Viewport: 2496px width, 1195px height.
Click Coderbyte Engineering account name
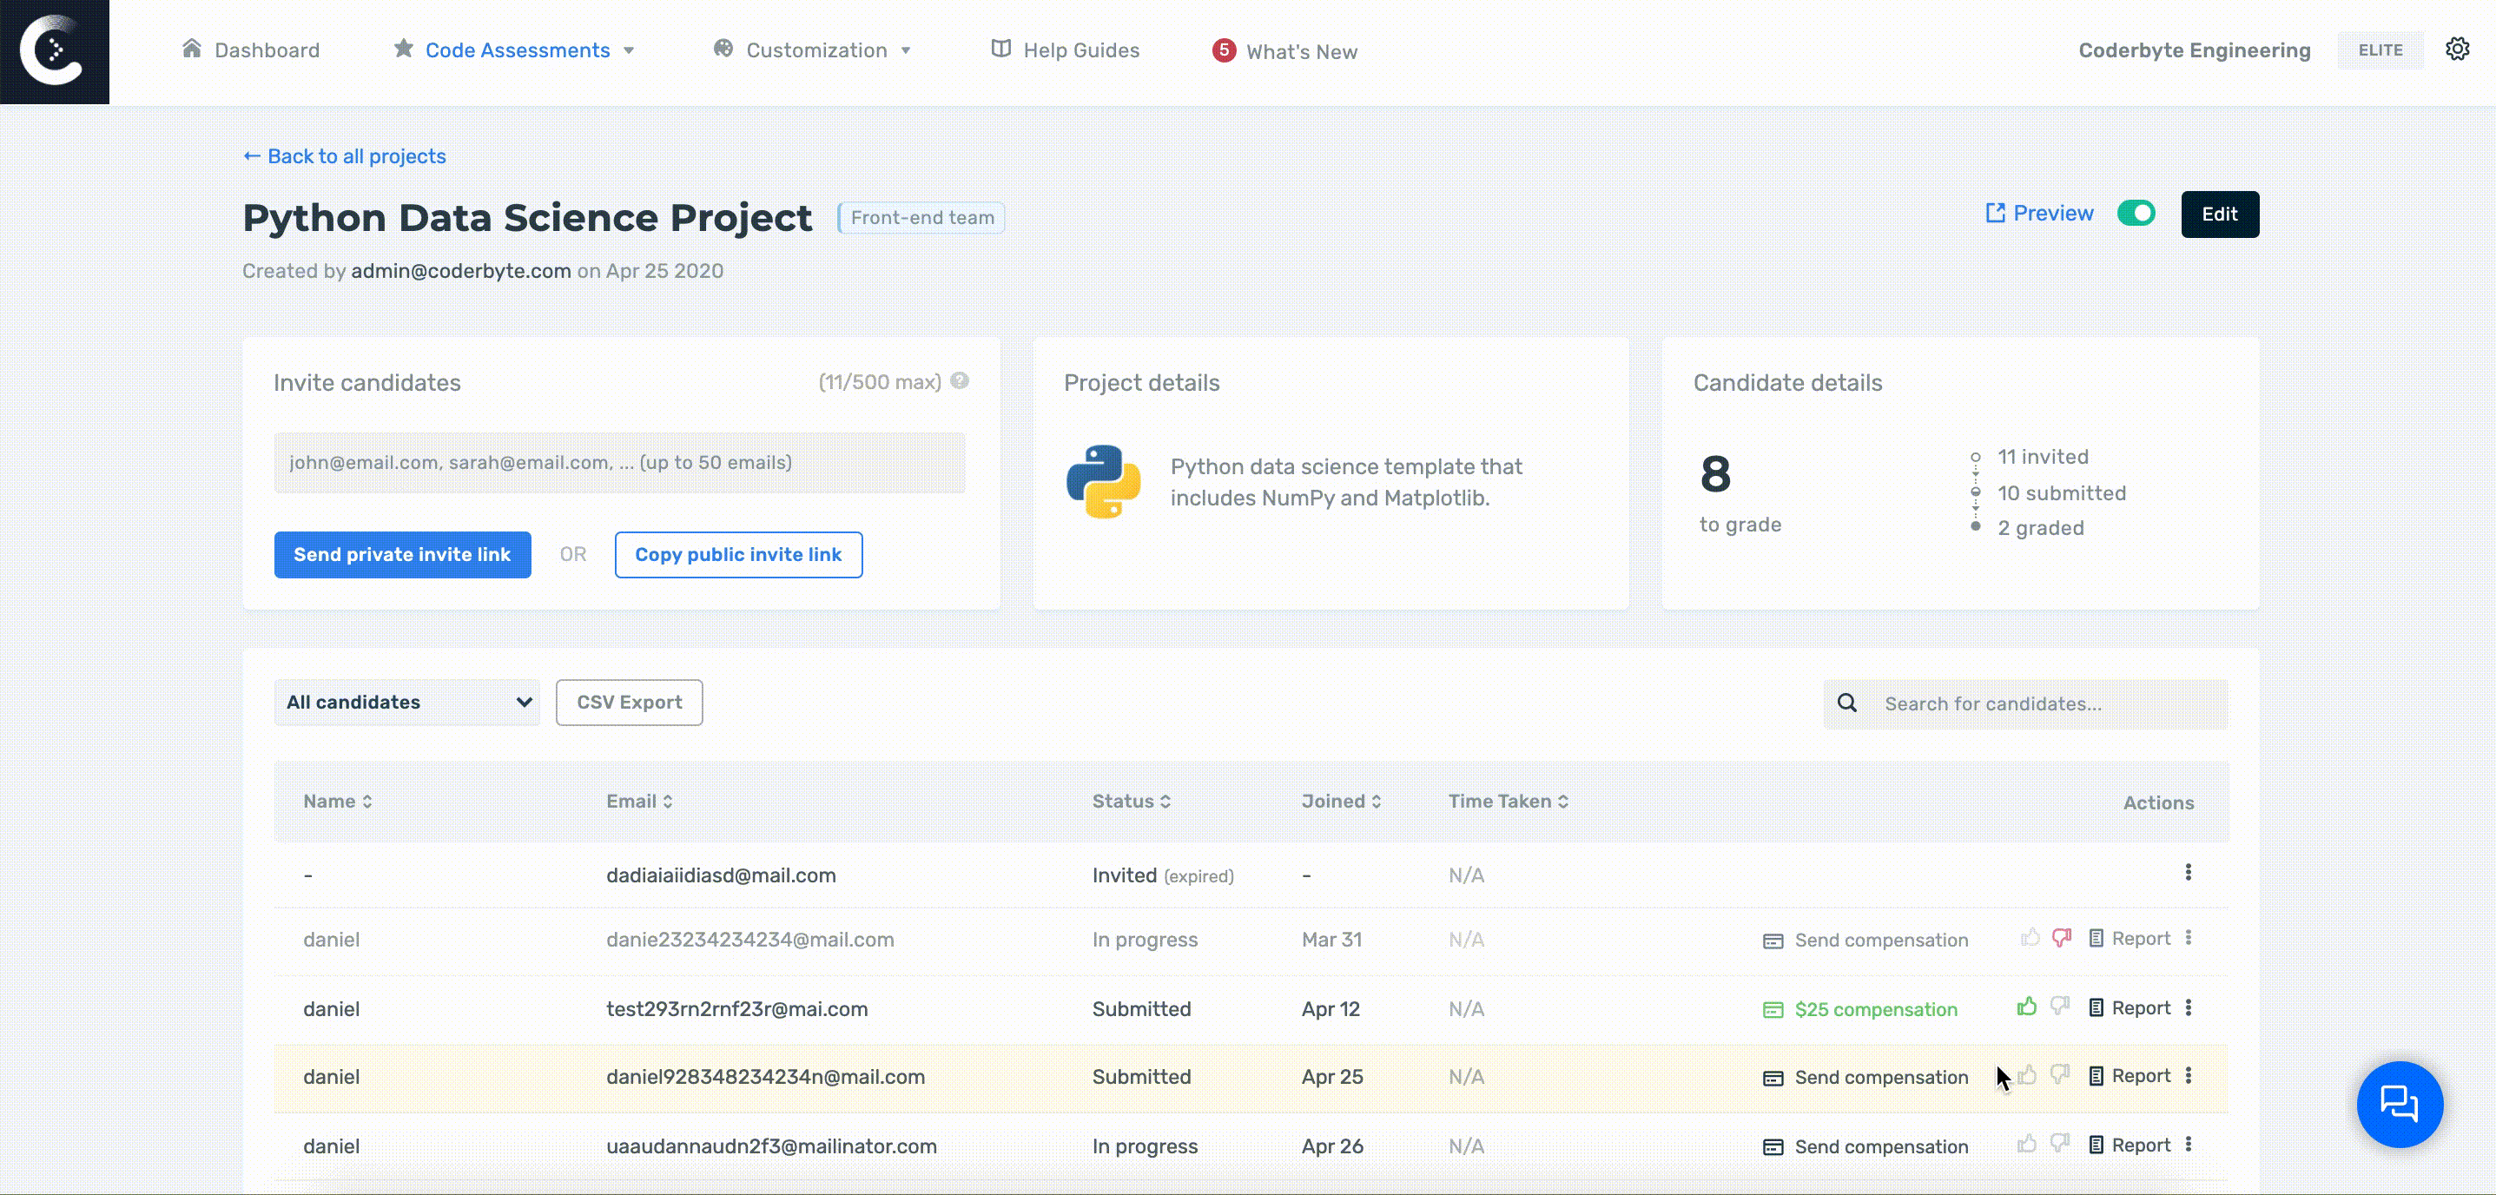pyautogui.click(x=2194, y=50)
